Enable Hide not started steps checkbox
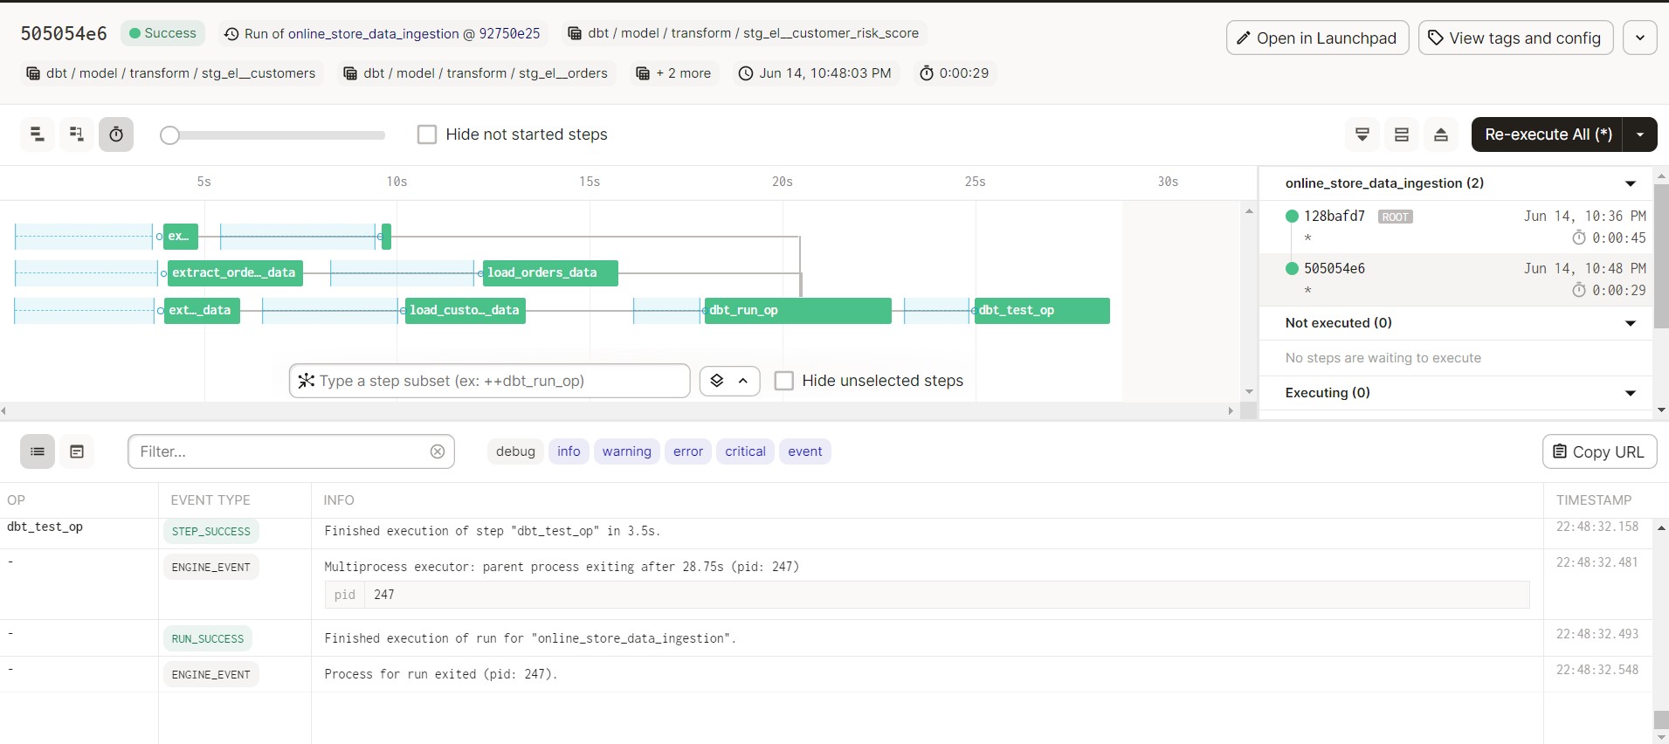 pos(427,134)
